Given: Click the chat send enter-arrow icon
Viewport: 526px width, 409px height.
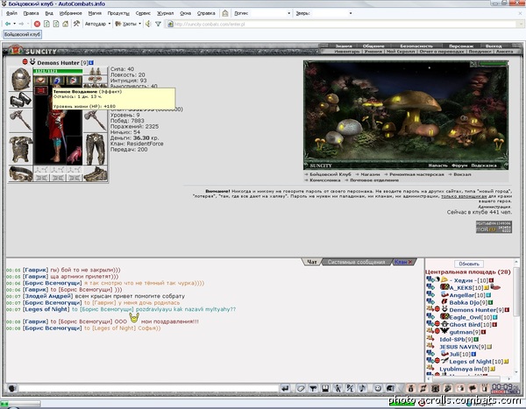Looking at the screenshot, I should pos(285,388).
